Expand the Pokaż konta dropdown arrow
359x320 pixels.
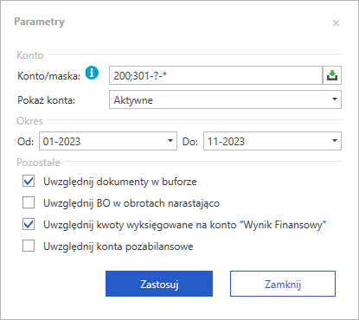click(x=335, y=99)
